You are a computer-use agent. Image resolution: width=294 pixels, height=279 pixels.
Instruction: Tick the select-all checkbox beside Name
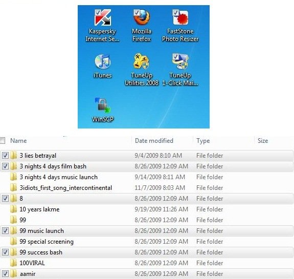point(2,141)
